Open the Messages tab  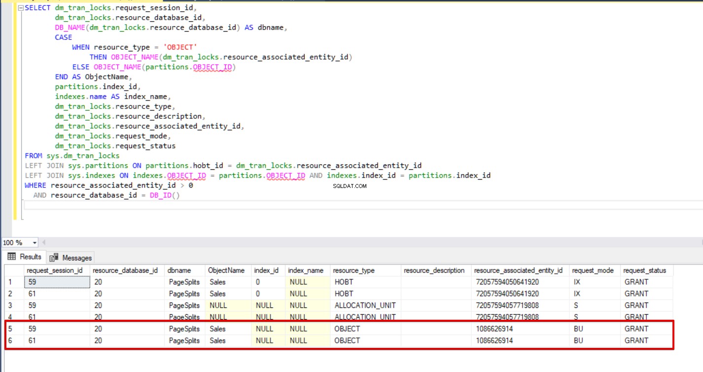[70, 258]
